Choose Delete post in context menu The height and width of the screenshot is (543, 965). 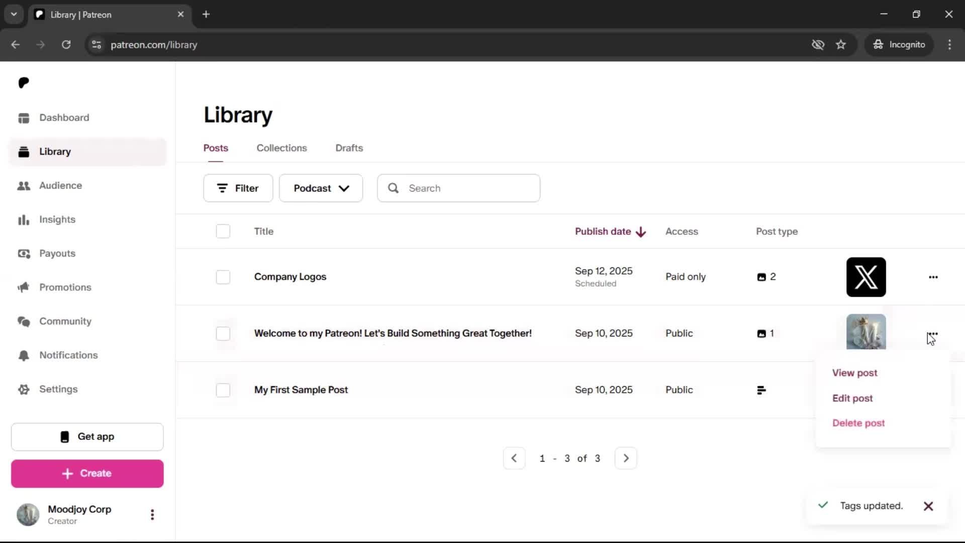pyautogui.click(x=858, y=423)
